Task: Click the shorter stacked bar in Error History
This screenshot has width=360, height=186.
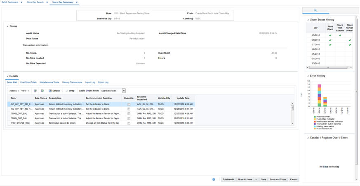Action: coord(325,102)
